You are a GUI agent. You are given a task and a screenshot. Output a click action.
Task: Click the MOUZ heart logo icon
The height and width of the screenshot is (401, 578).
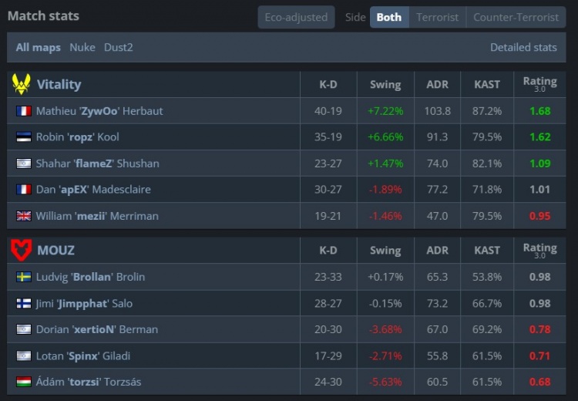(x=22, y=250)
